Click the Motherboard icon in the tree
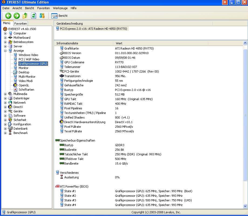The height and width of the screenshot is (216, 248). coord(10,38)
